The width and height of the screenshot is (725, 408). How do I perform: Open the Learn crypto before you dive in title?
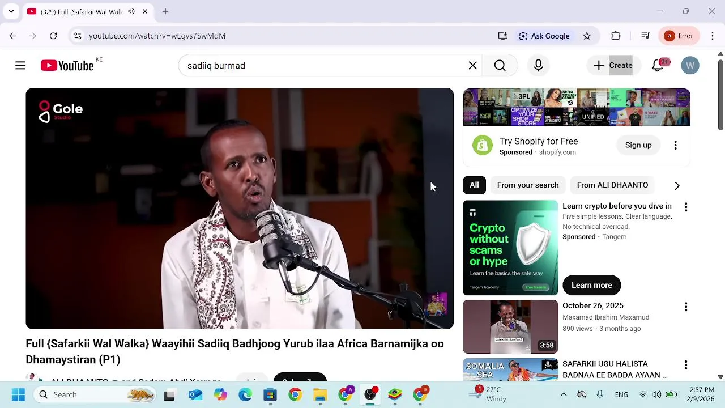pyautogui.click(x=617, y=206)
